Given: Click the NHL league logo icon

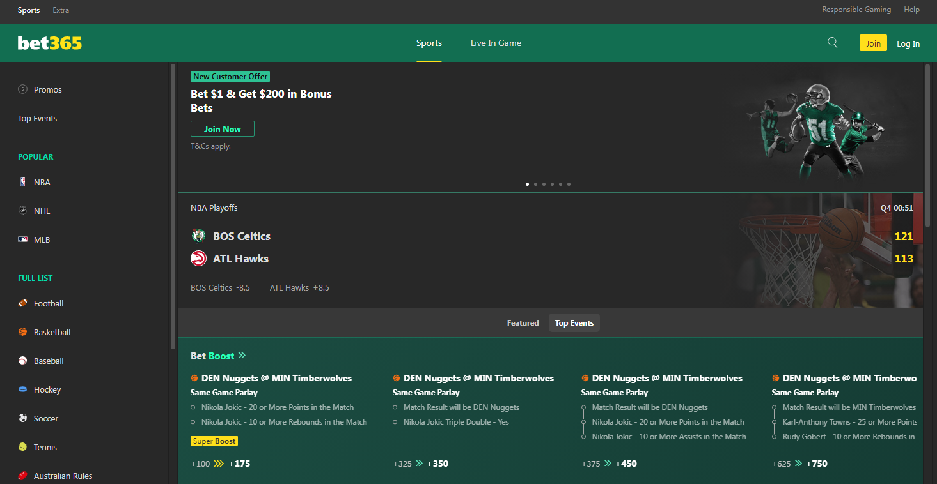Looking at the screenshot, I should [23, 211].
